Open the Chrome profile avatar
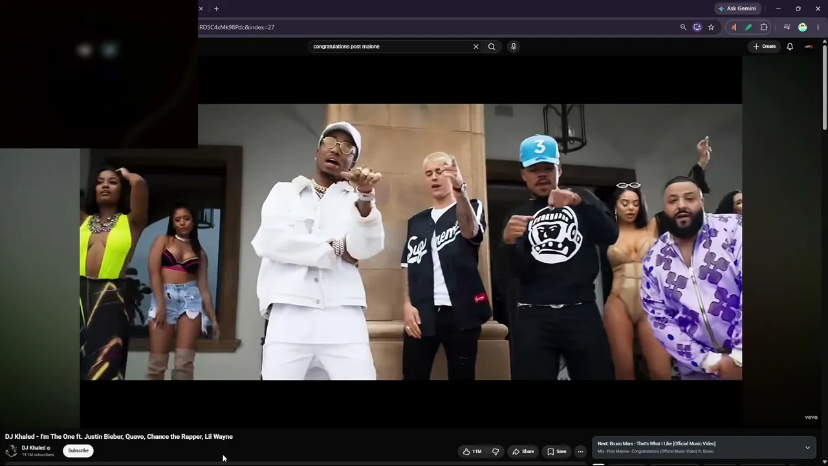The width and height of the screenshot is (828, 466). click(x=803, y=27)
